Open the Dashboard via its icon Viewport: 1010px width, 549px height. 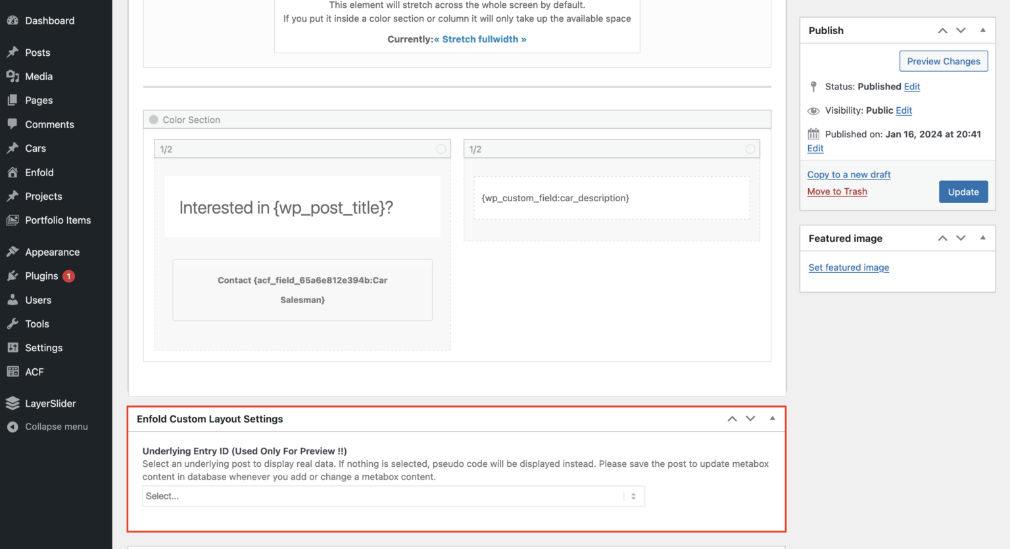tap(13, 20)
